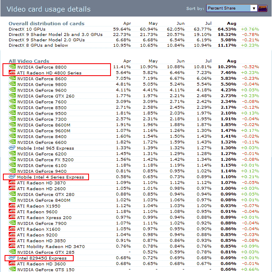This screenshot has height=272, width=272.
Task: Click the 'Video card usage details' title
Action: click(x=48, y=9)
